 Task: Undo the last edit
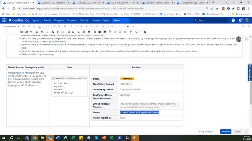pyautogui.click(x=128, y=27)
